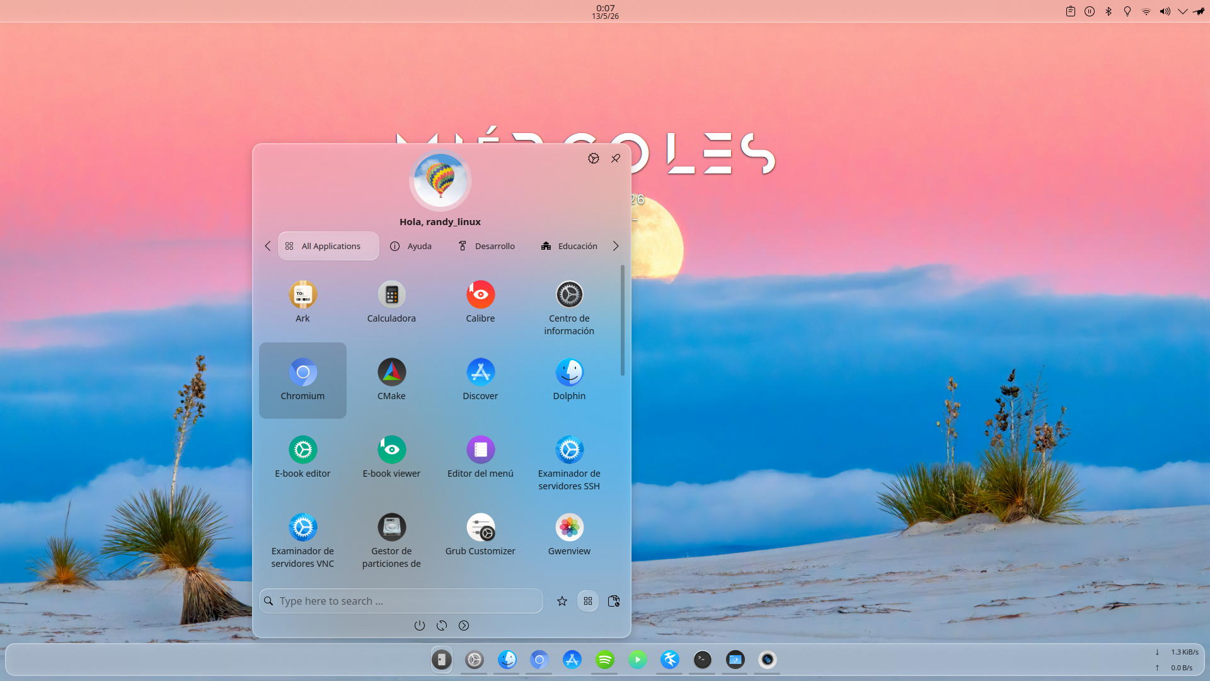Image resolution: width=1210 pixels, height=681 pixels.
Task: Focus the 'Type here to search' field
Action: [x=401, y=601]
